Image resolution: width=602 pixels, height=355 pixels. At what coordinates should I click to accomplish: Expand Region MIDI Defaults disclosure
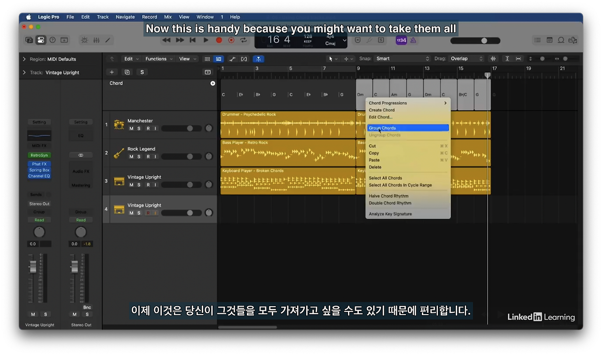24,59
